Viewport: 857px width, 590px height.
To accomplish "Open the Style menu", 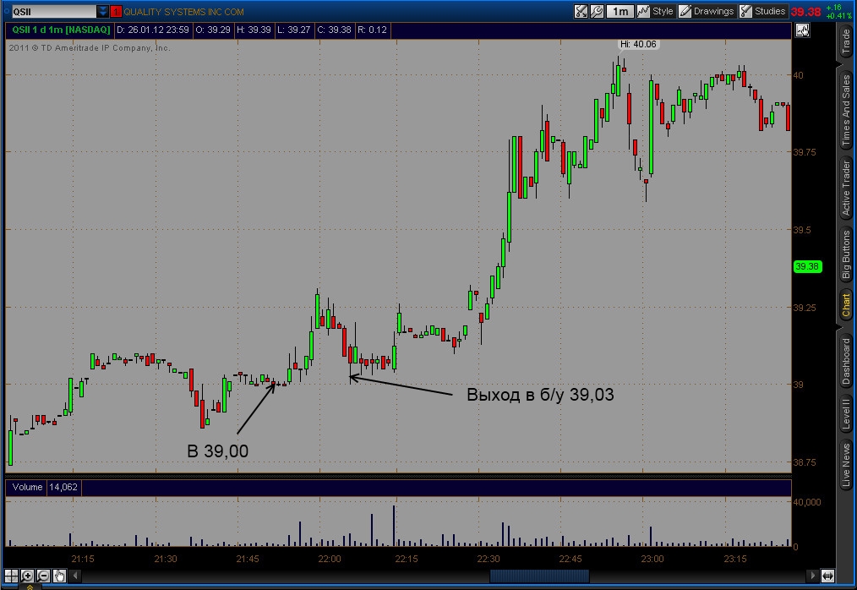I will coord(655,11).
